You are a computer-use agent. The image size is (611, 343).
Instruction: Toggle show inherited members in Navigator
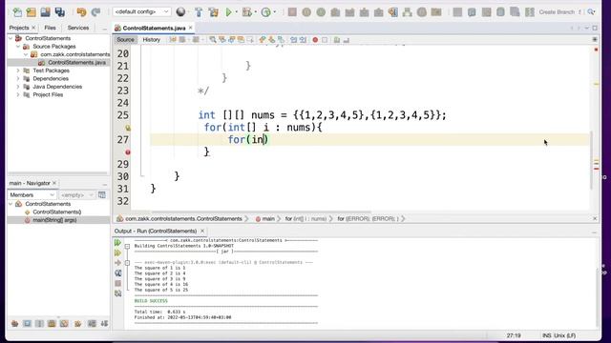click(x=15, y=324)
